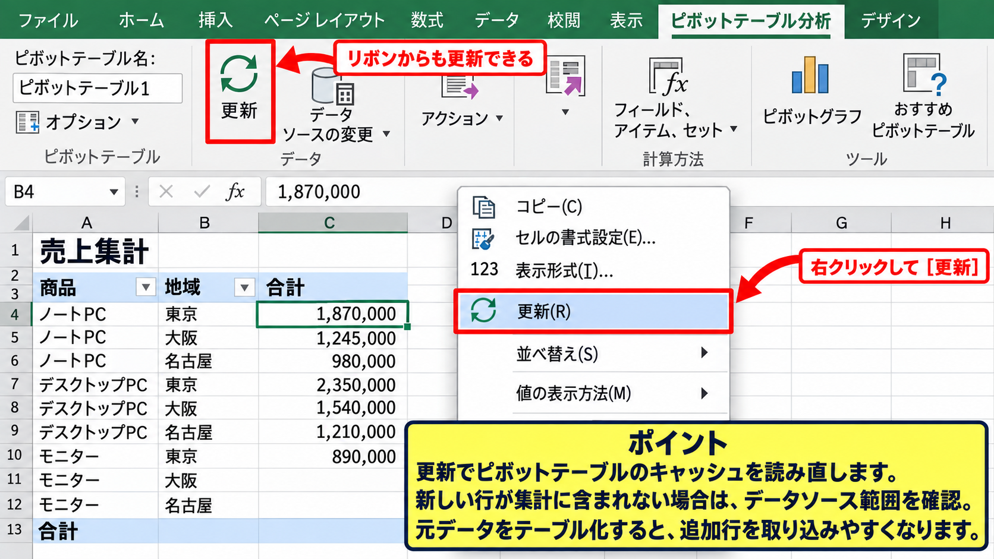This screenshot has width=994, height=559.
Task: Switch to the ホーム ribbon tab
Action: pos(141,21)
